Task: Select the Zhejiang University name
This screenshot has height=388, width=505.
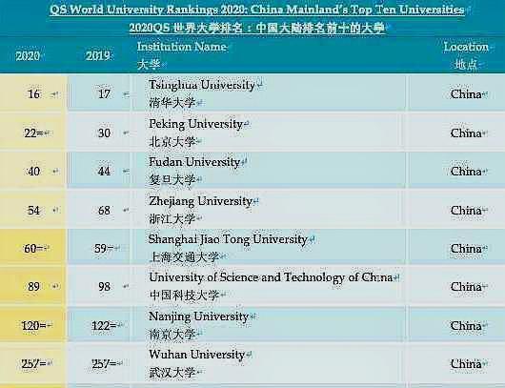Action: point(200,201)
